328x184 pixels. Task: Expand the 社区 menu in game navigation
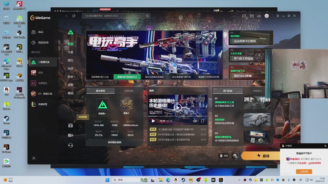[71, 76]
